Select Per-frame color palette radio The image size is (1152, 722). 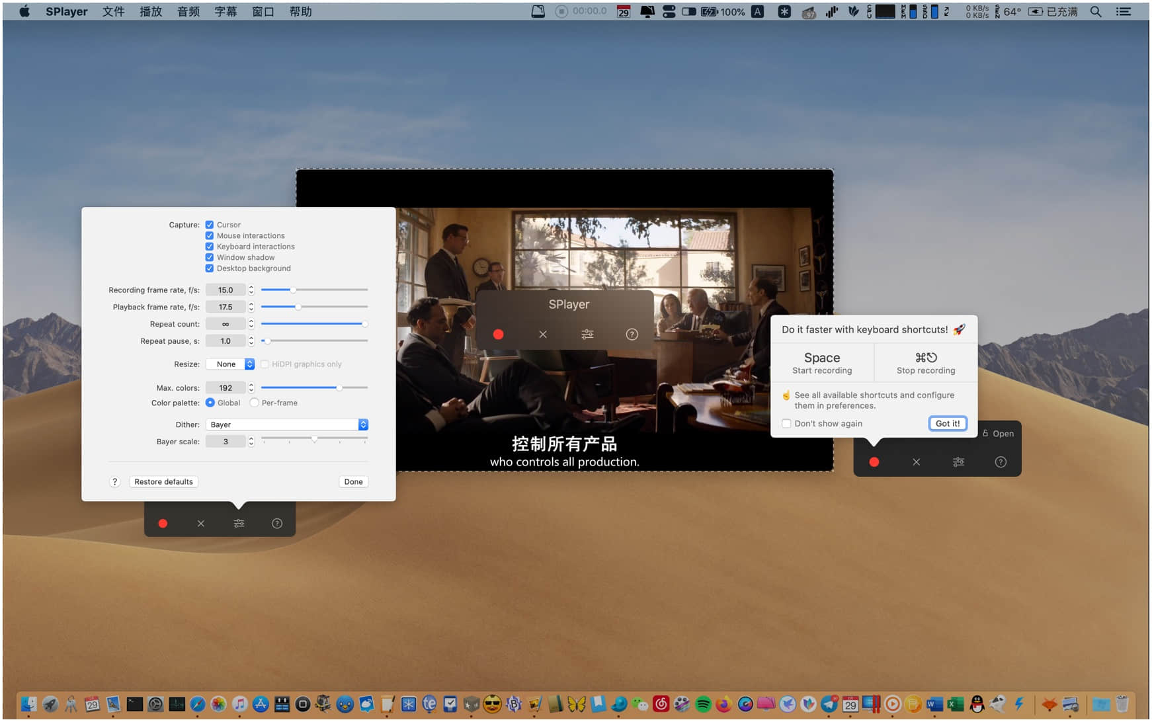[254, 403]
